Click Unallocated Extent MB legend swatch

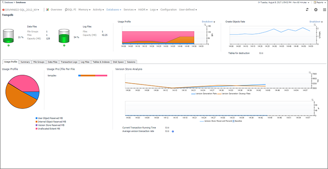coord(37,129)
